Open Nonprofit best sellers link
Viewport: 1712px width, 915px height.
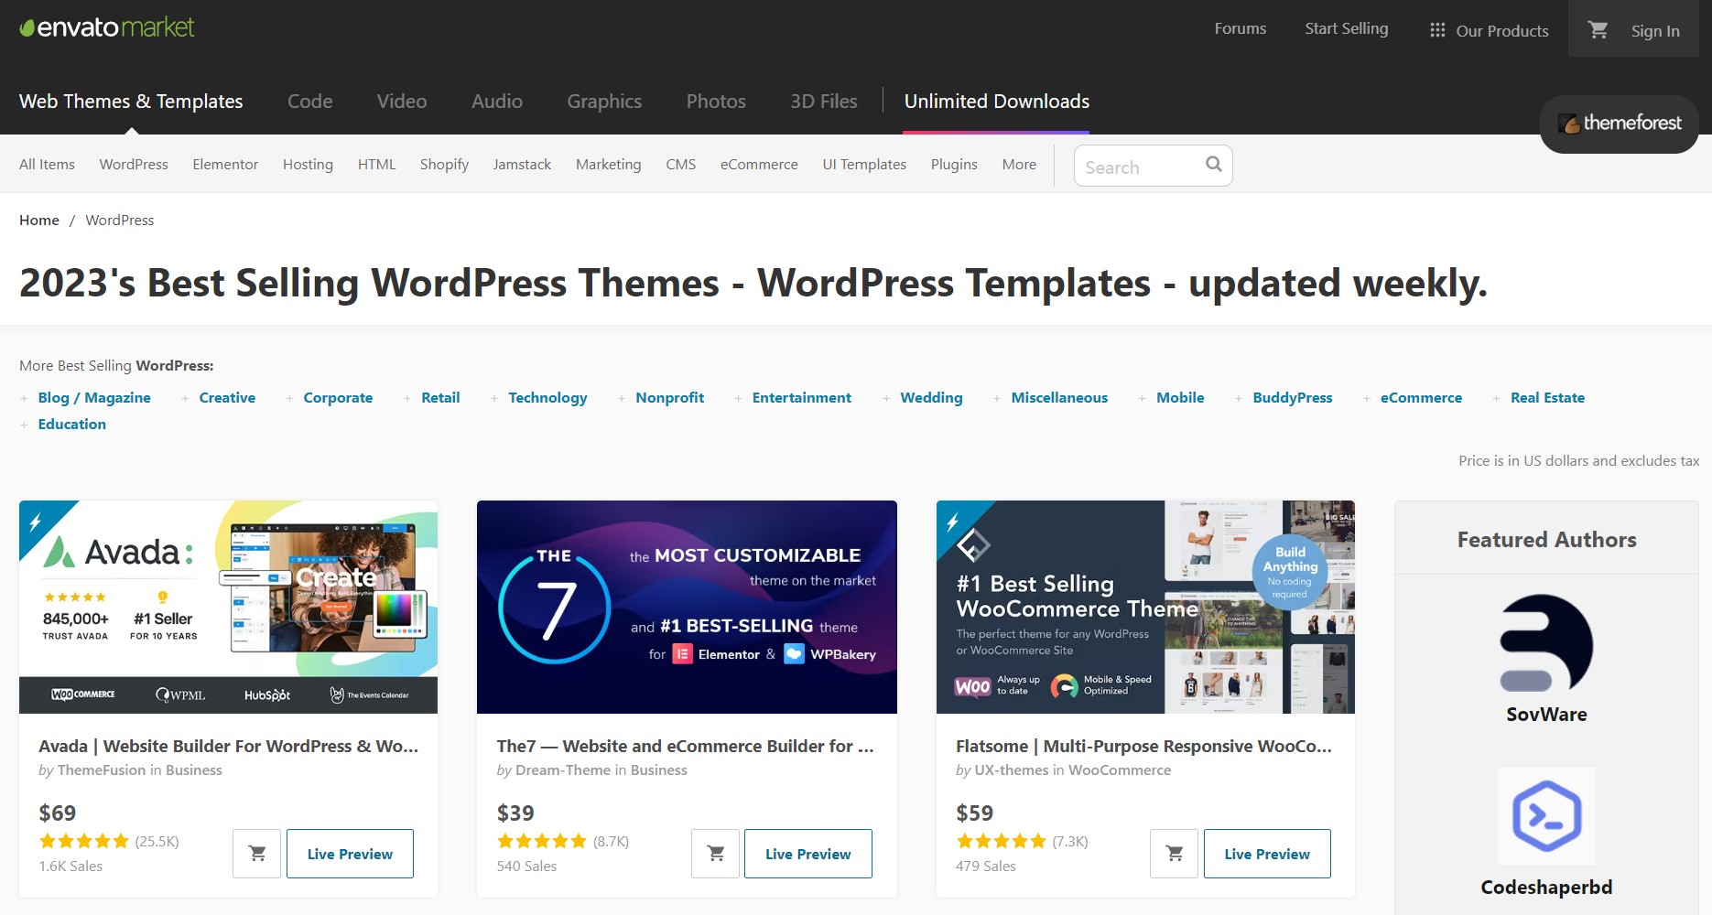tap(670, 398)
